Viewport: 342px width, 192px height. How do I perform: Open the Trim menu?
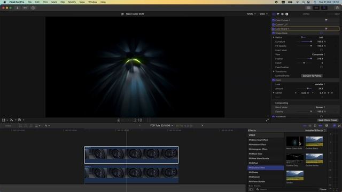coord(45,2)
